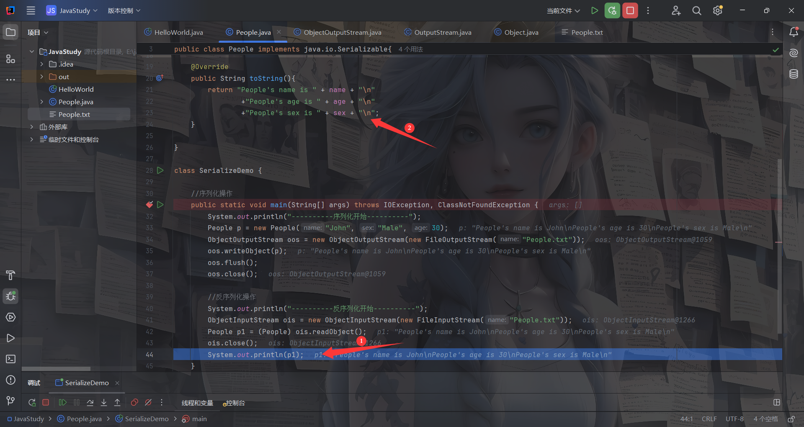804x427 pixels.
Task: Expand the out folder in project tree
Action: point(41,77)
